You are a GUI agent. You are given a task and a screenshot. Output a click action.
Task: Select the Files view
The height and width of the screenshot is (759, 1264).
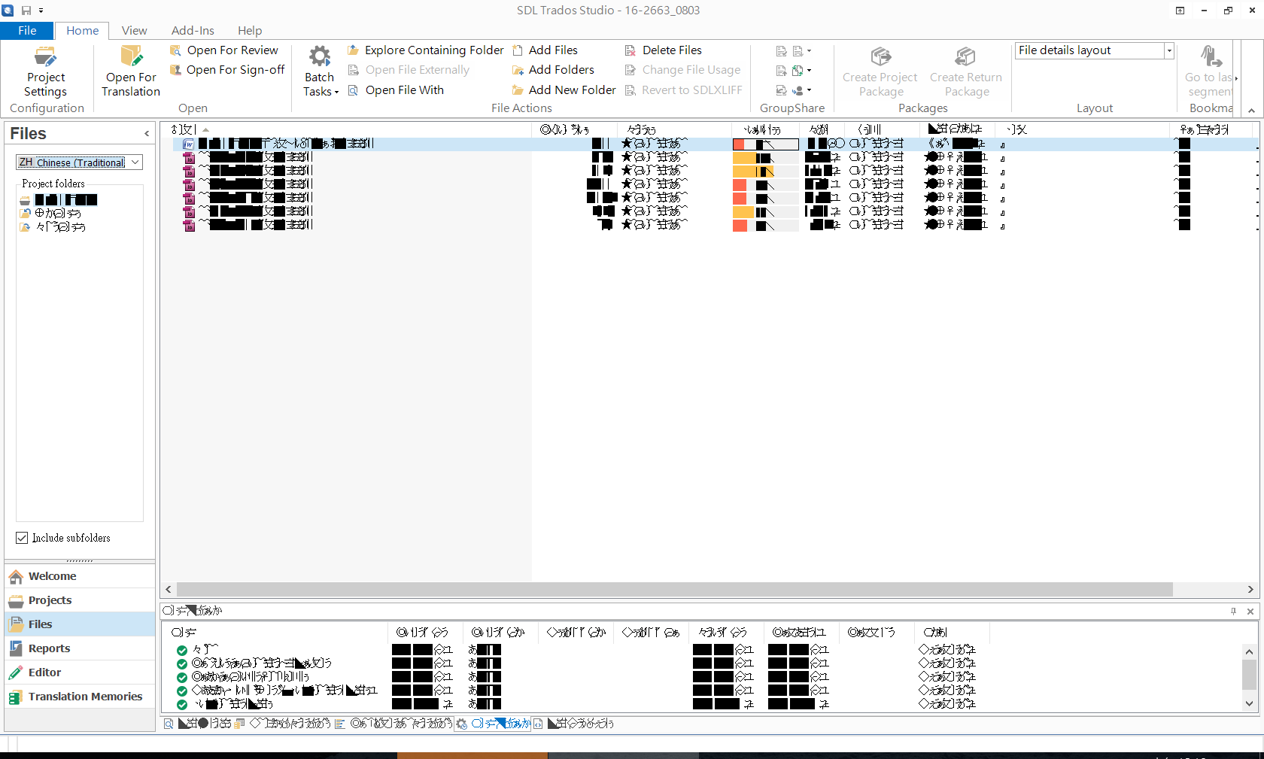click(x=80, y=624)
